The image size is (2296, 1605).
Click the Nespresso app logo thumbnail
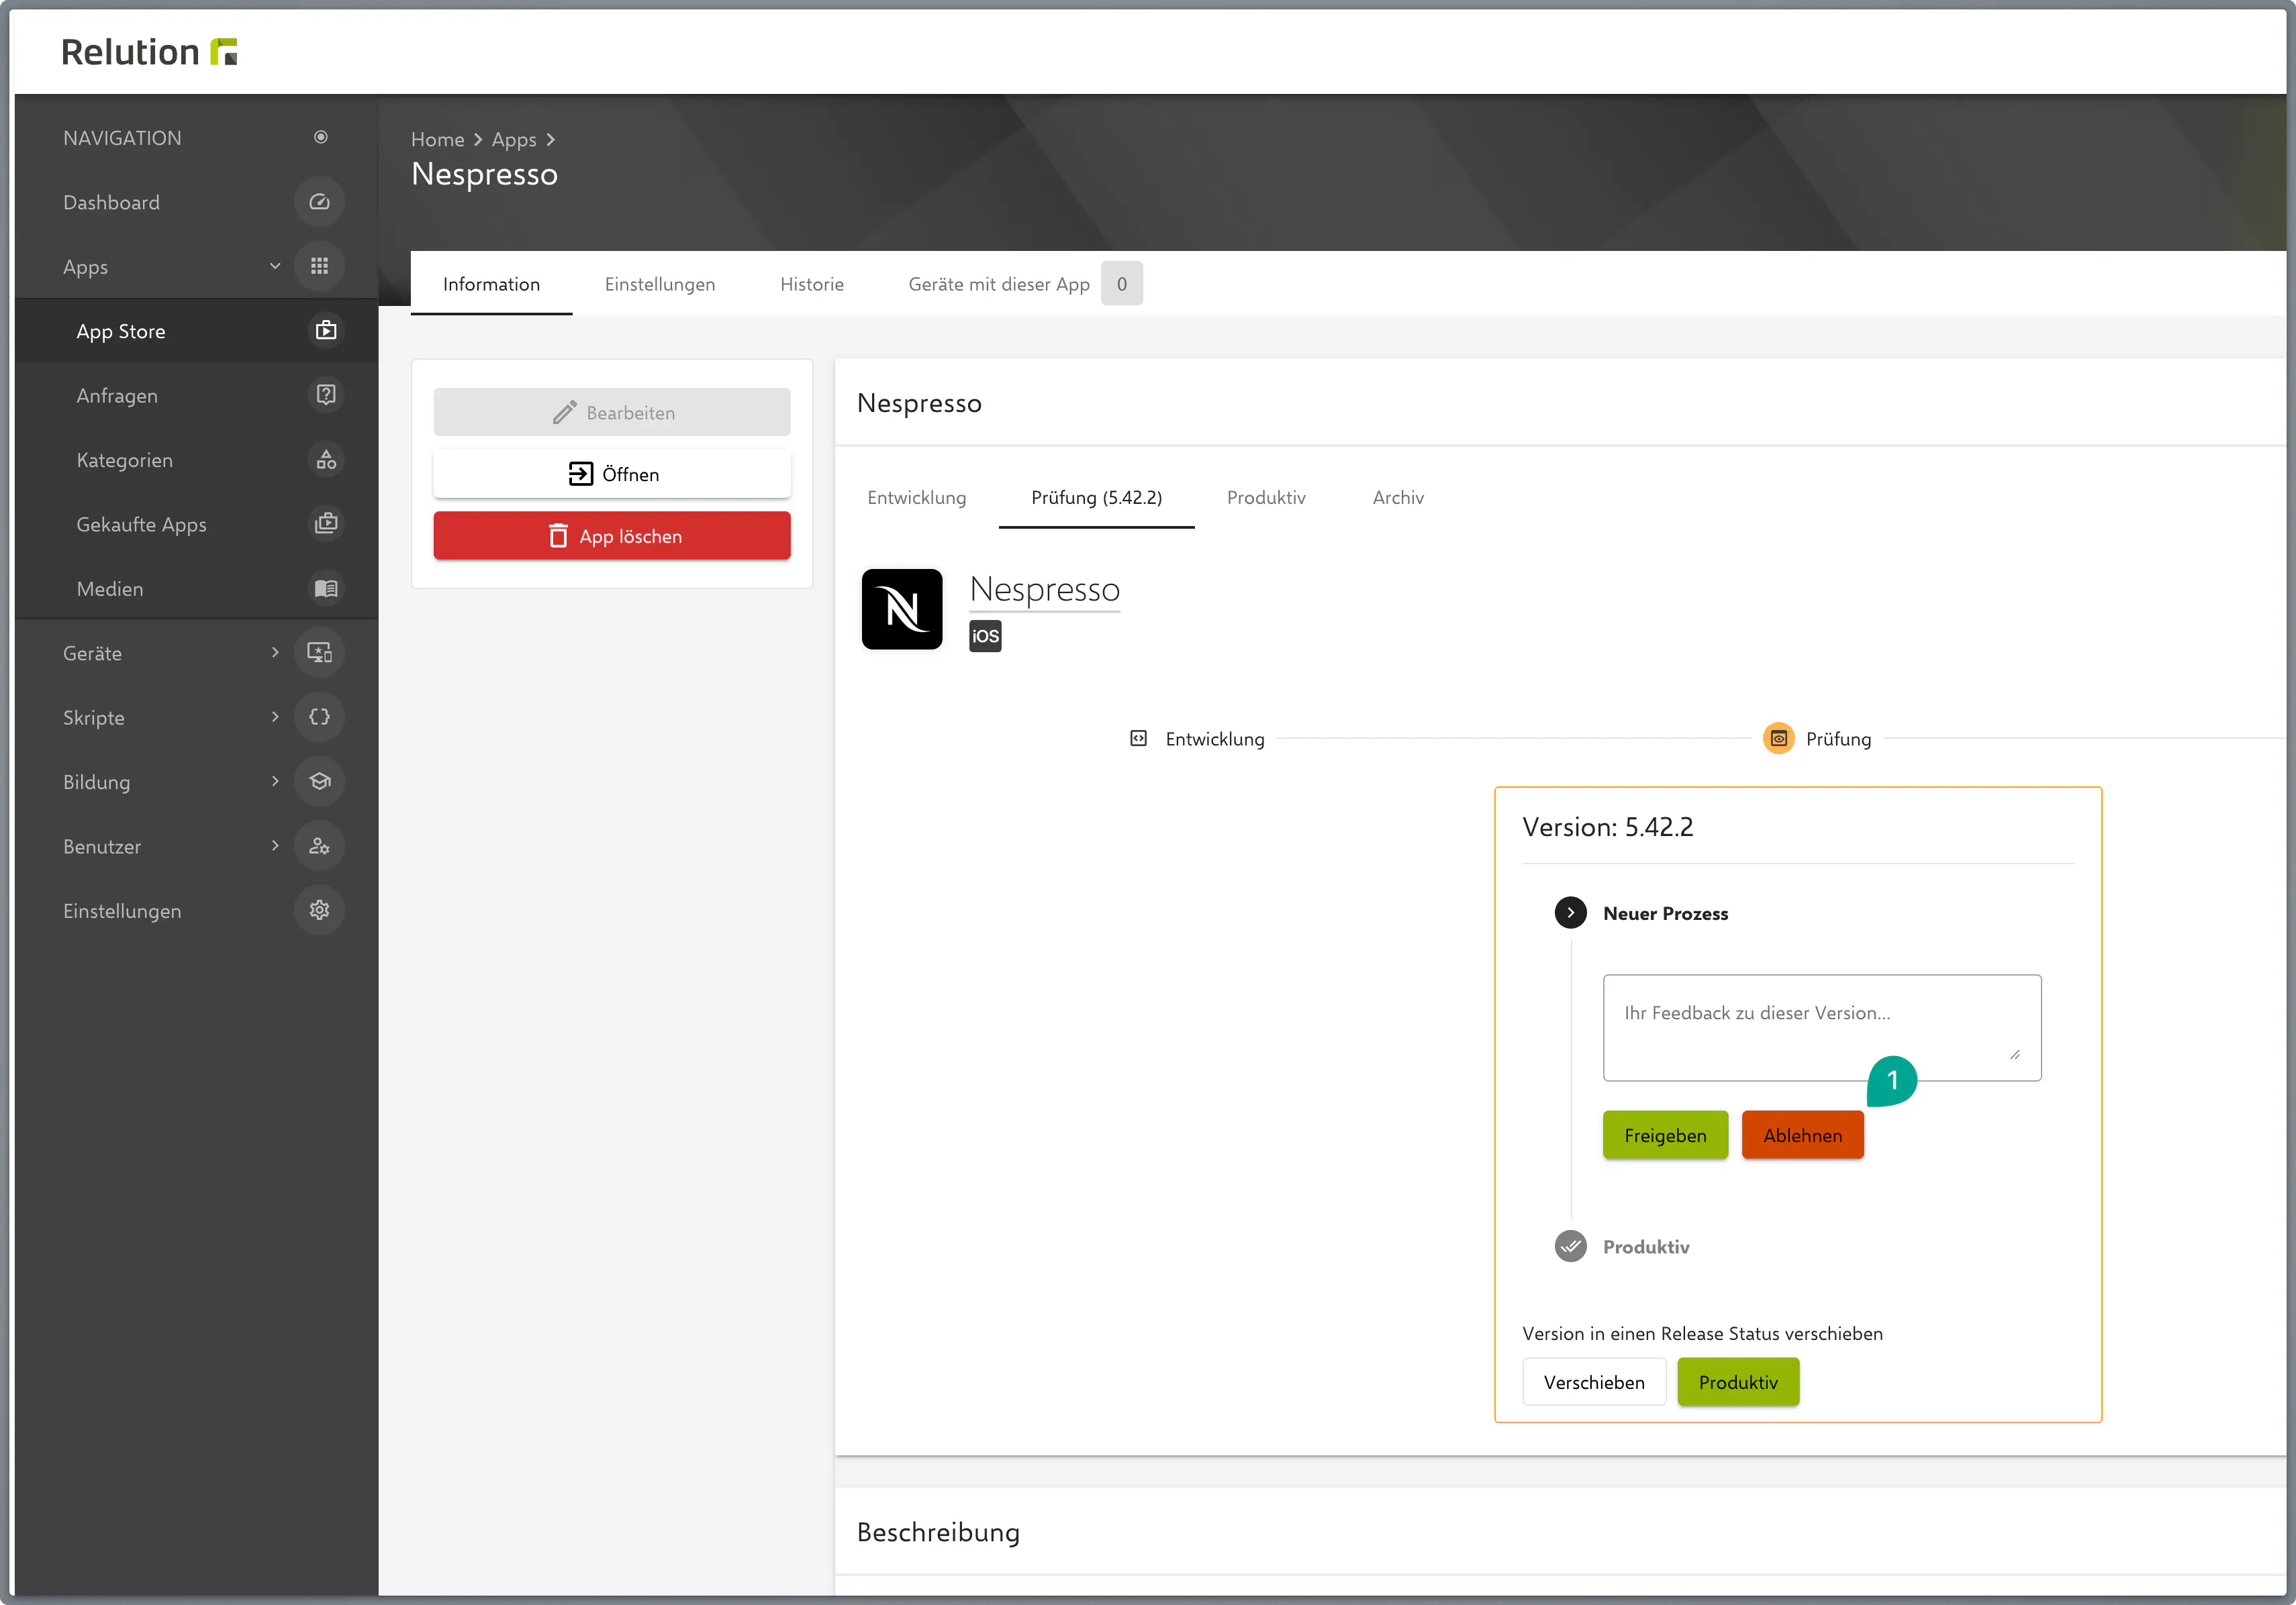coord(901,609)
